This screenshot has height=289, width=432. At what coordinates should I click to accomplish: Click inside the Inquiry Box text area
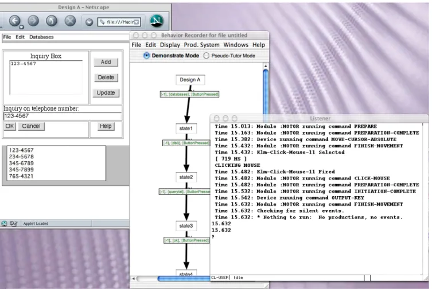[46, 77]
